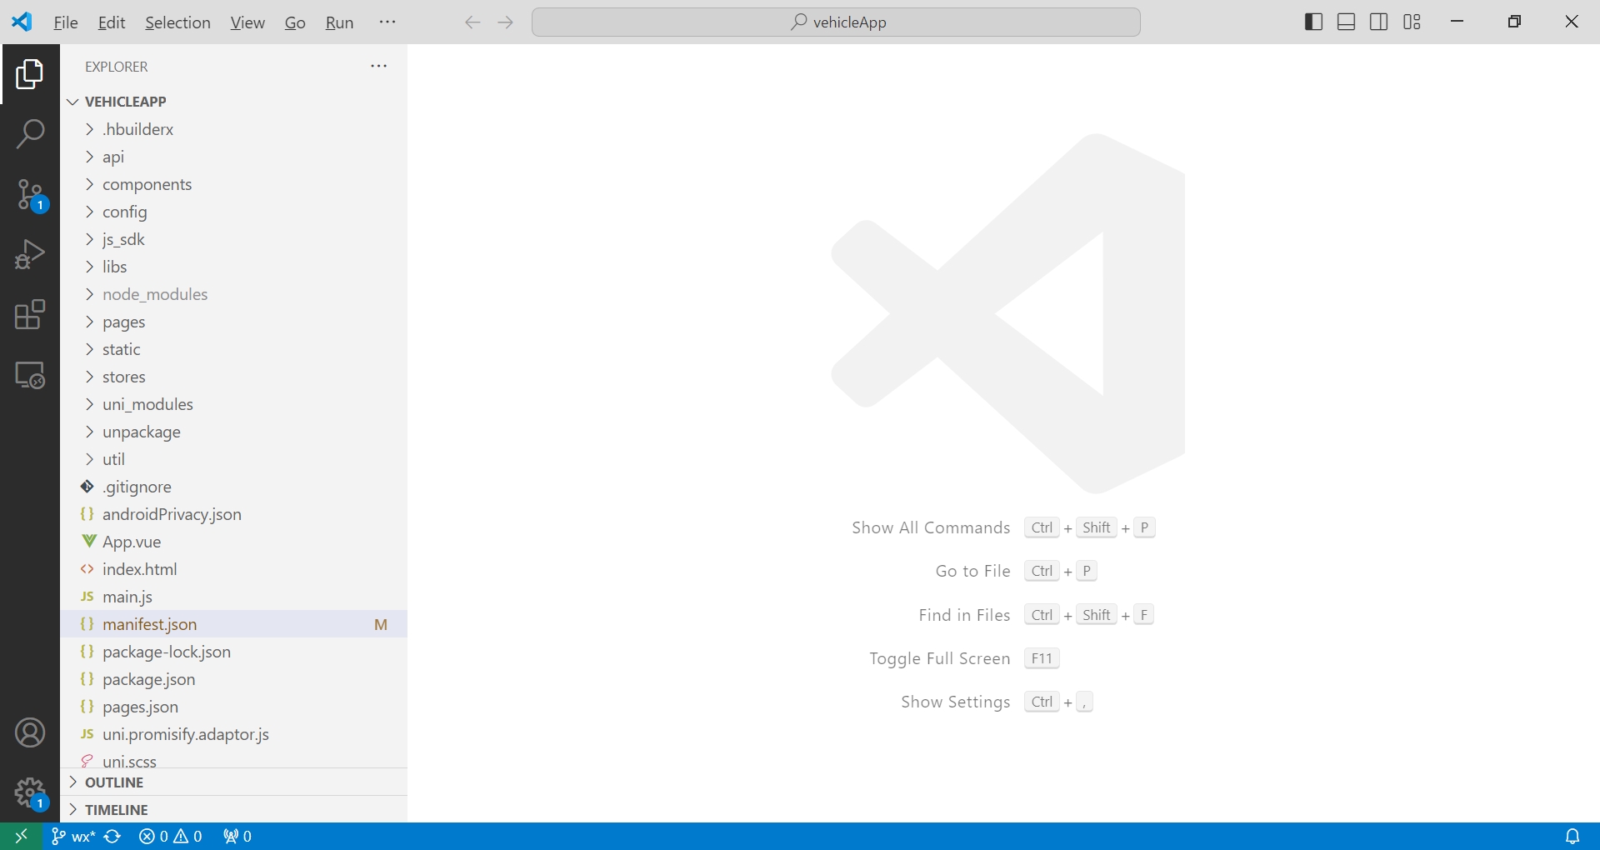Open notifications bell in status bar
This screenshot has height=850, width=1600.
tap(1572, 836)
